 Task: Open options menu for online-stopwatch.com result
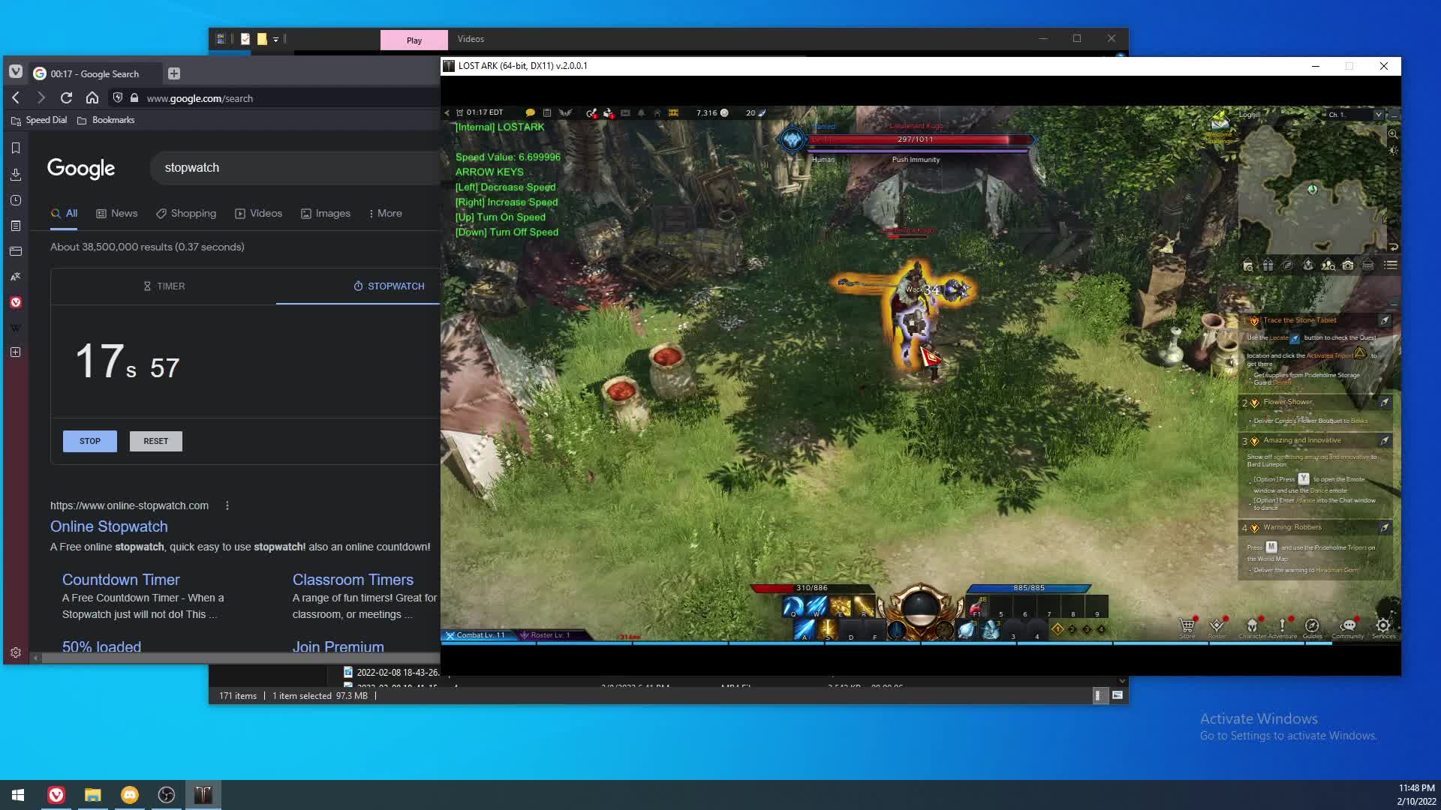(227, 505)
